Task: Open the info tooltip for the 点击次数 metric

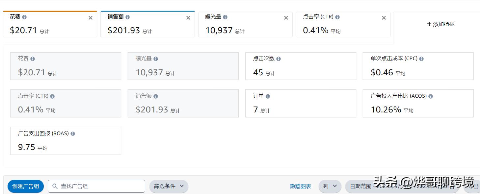Action: pos(279,59)
